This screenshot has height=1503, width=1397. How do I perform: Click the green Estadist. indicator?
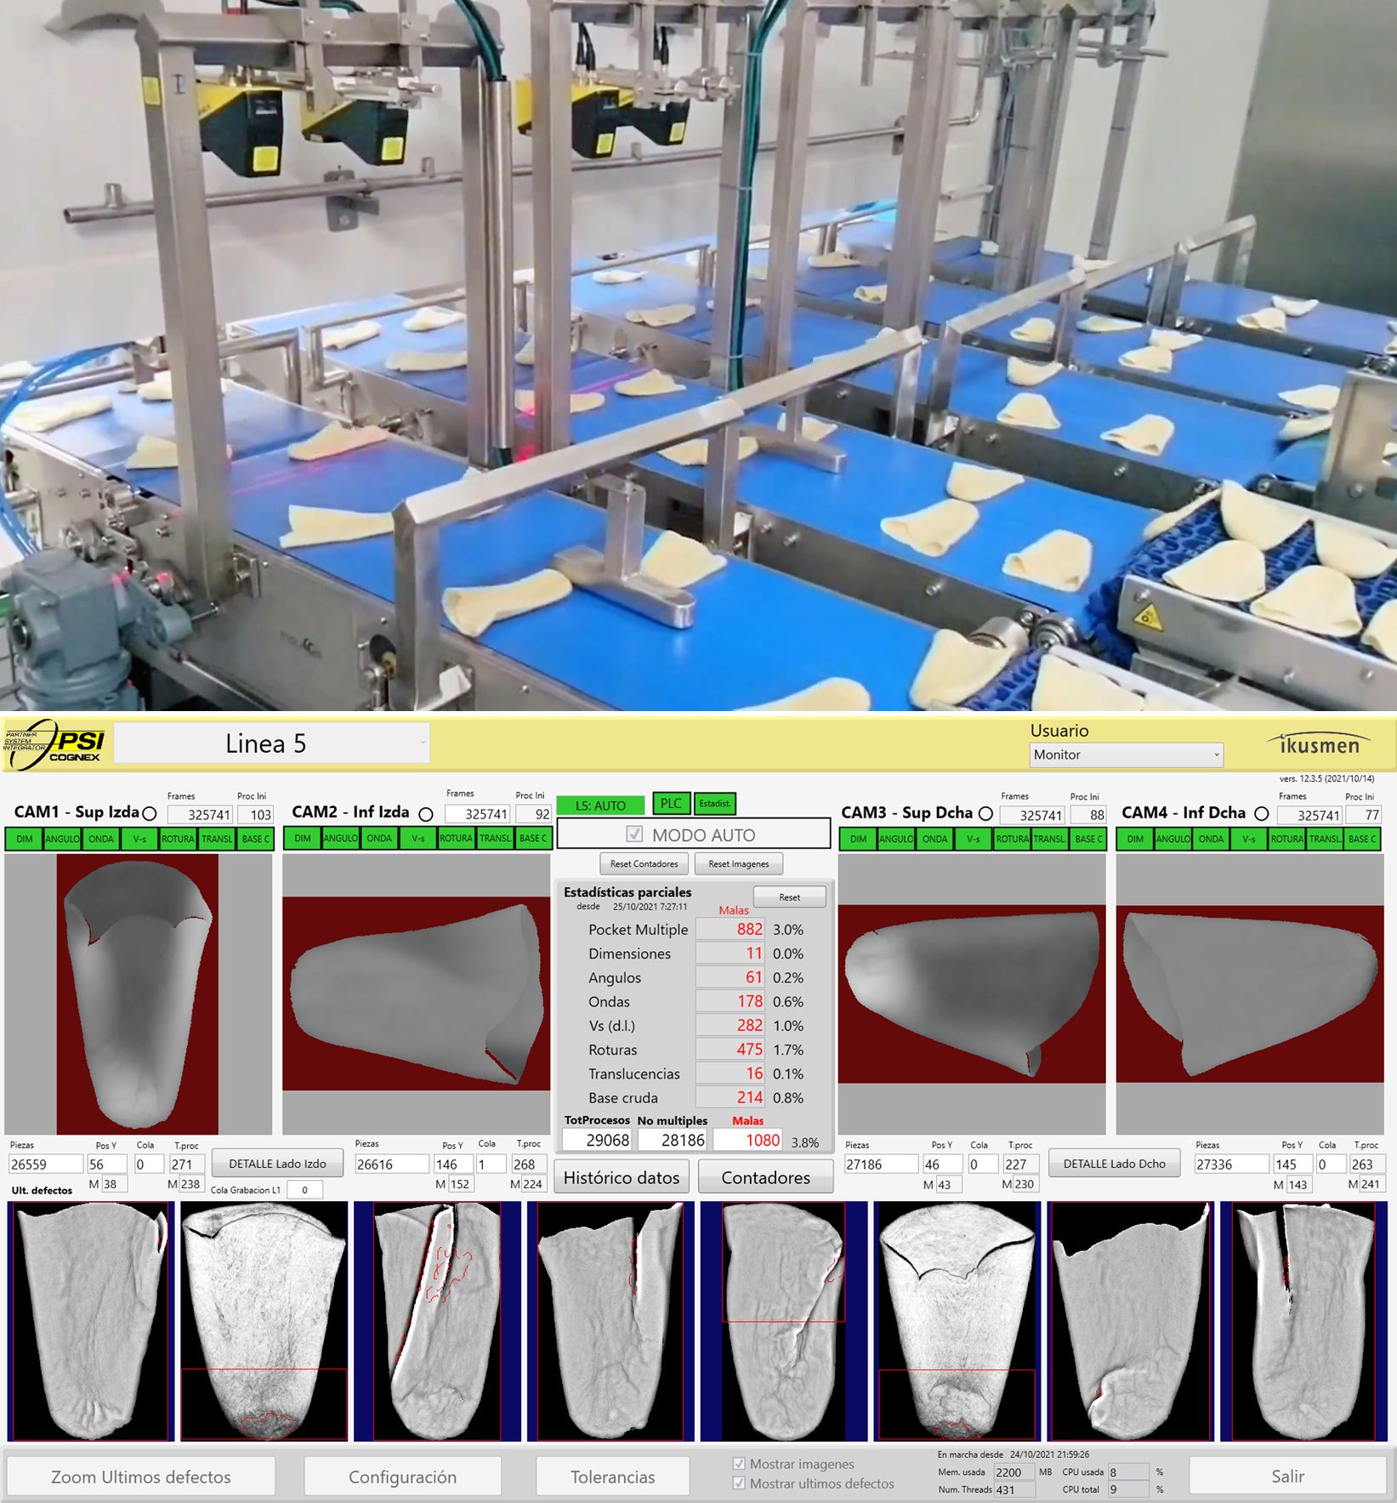point(714,804)
